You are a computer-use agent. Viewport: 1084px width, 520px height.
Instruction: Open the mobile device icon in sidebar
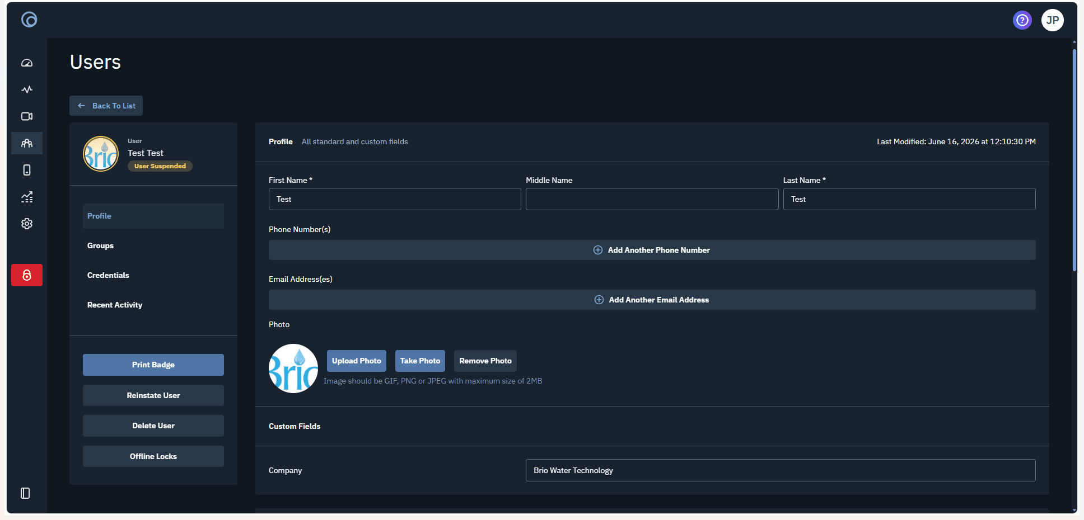point(27,170)
